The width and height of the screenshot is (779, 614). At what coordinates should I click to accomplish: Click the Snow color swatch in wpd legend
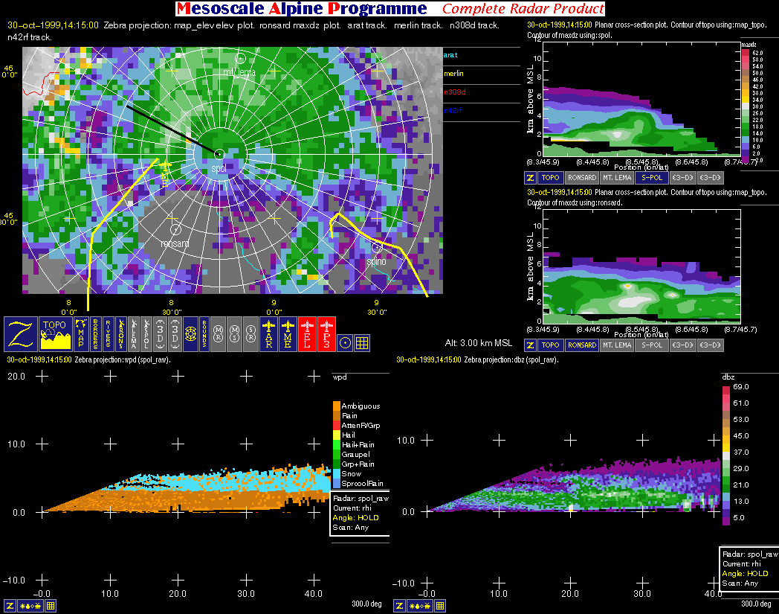pyautogui.click(x=337, y=473)
